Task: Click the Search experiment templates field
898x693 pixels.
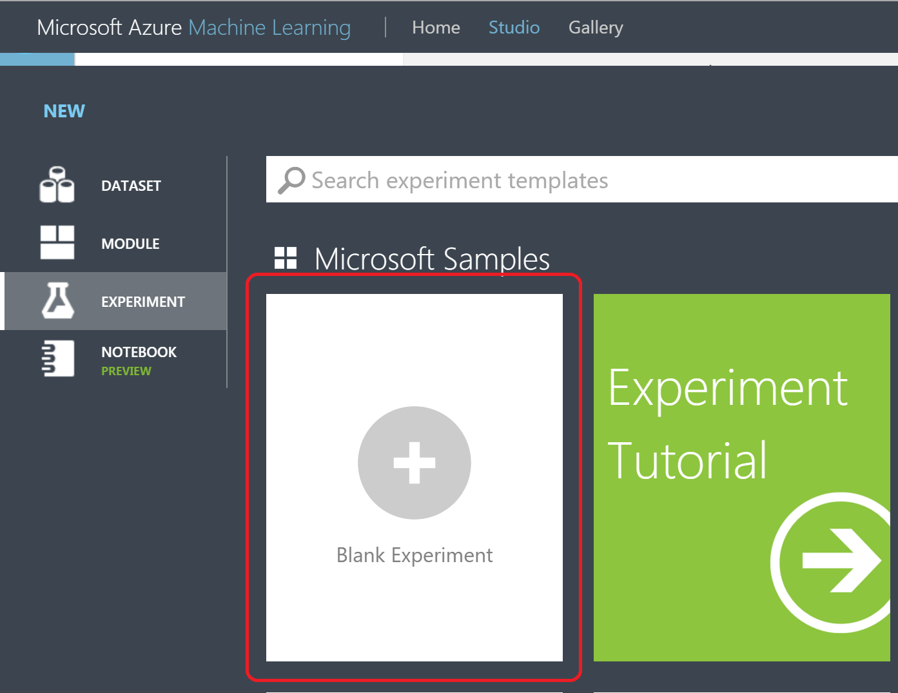Action: click(581, 179)
